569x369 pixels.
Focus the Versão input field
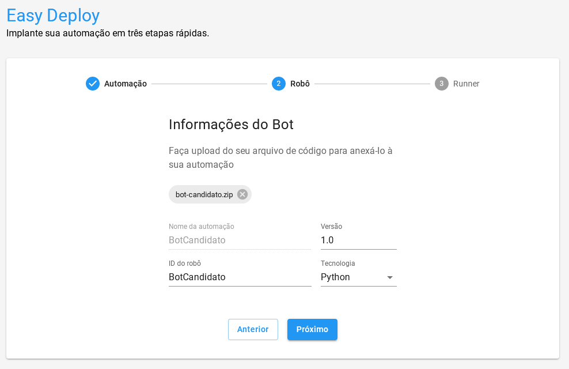(x=358, y=240)
